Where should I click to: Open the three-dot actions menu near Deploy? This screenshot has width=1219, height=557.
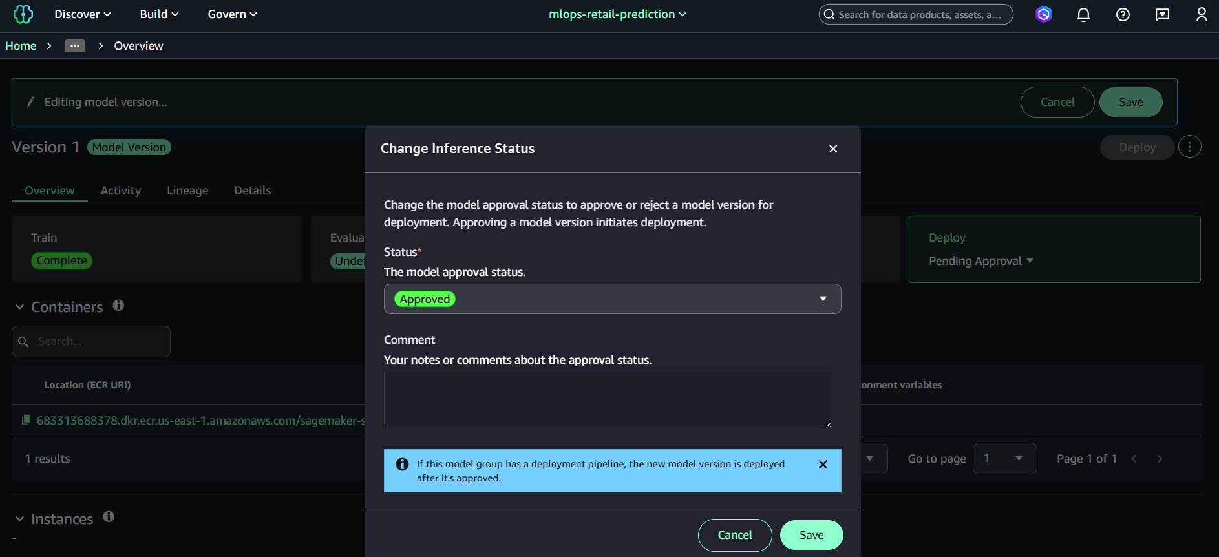pyautogui.click(x=1189, y=147)
